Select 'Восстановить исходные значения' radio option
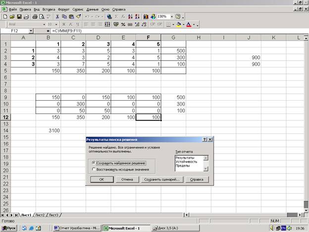Viewport: 309px width, 232px height. tap(94, 169)
